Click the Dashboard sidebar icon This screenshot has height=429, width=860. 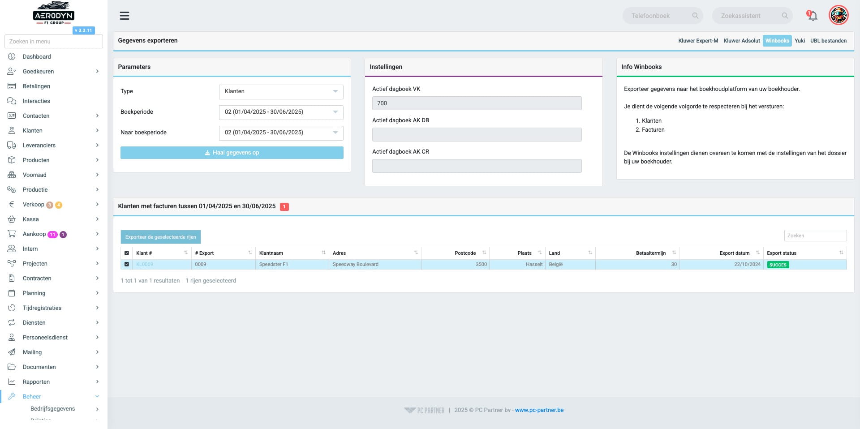[x=12, y=56]
